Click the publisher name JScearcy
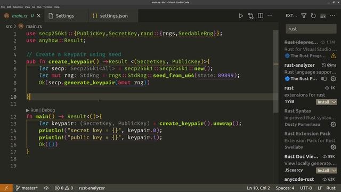 294,170
